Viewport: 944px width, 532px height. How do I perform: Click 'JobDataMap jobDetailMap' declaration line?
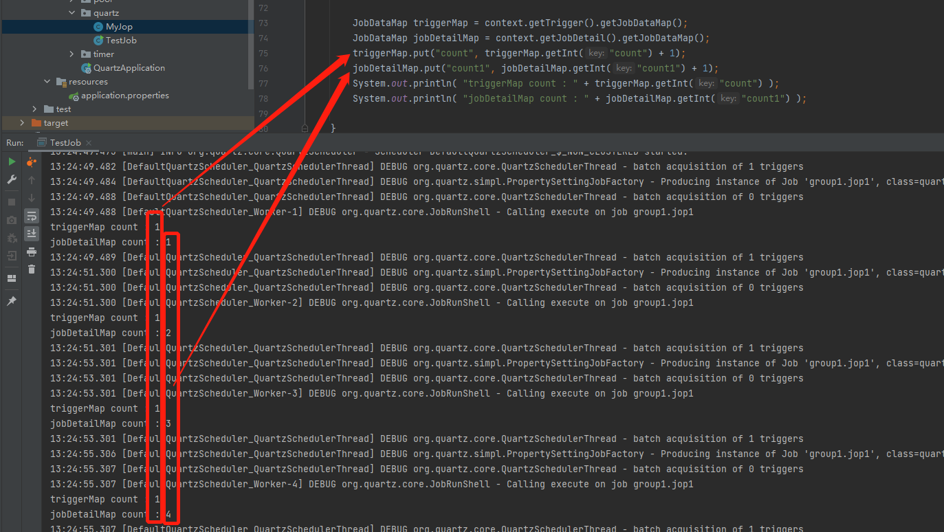(531, 38)
